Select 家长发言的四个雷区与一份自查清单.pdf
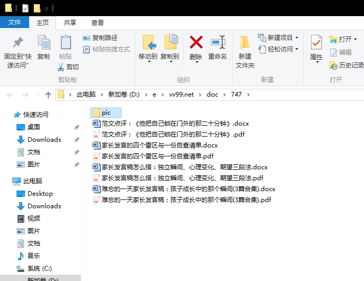This screenshot has height=281, width=364. (153, 156)
